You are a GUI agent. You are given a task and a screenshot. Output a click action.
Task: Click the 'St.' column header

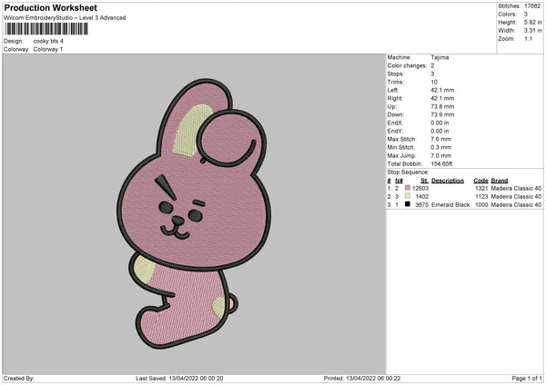click(x=424, y=181)
